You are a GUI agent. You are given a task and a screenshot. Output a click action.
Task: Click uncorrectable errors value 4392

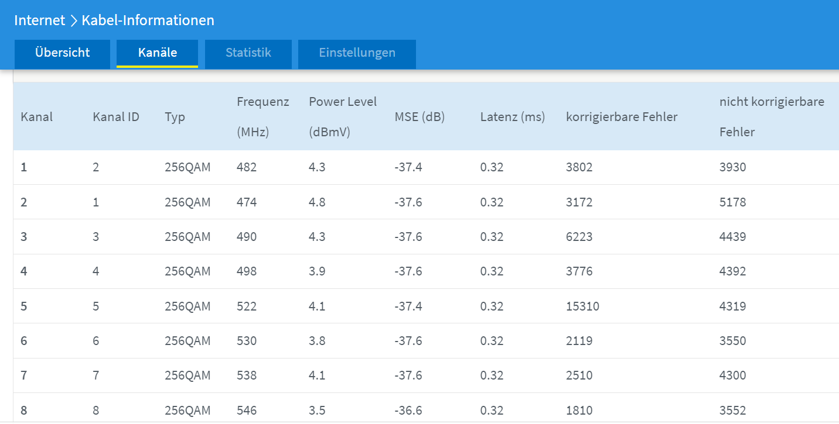733,271
